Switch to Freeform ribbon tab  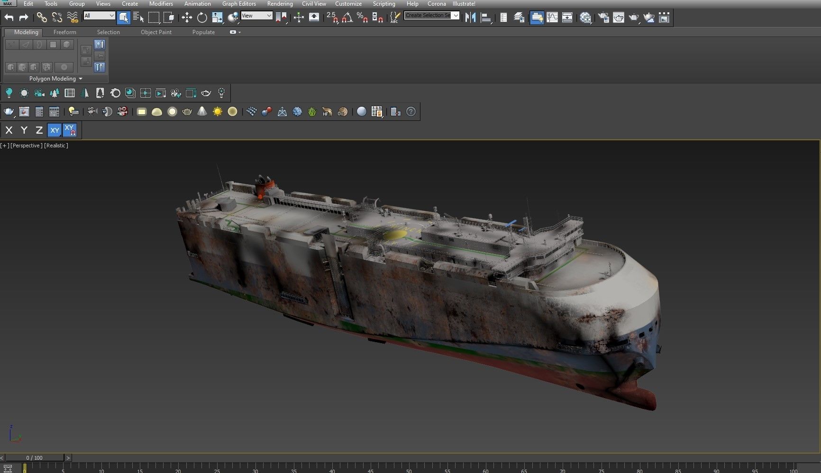(x=64, y=32)
